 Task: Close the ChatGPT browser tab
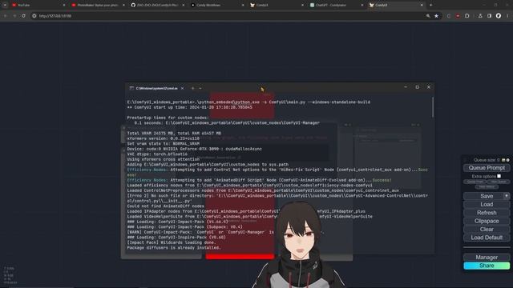pos(362,6)
